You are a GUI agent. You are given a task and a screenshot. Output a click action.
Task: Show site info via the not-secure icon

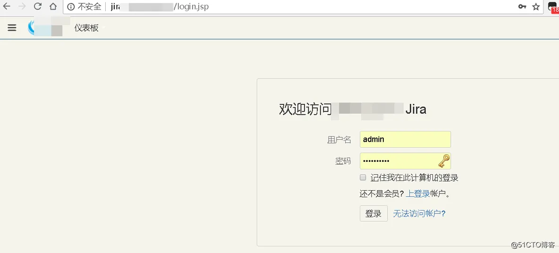coord(71,7)
